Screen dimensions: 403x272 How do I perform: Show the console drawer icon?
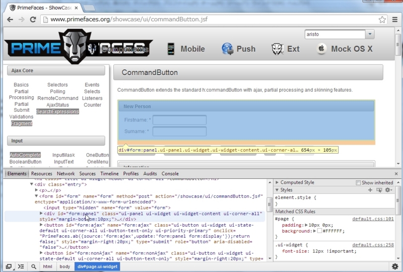[x=21, y=266]
